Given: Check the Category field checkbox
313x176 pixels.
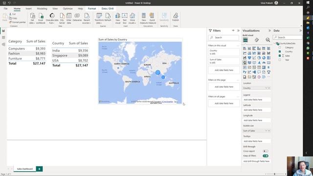Looking at the screenshot, I should pyautogui.click(x=280, y=47).
